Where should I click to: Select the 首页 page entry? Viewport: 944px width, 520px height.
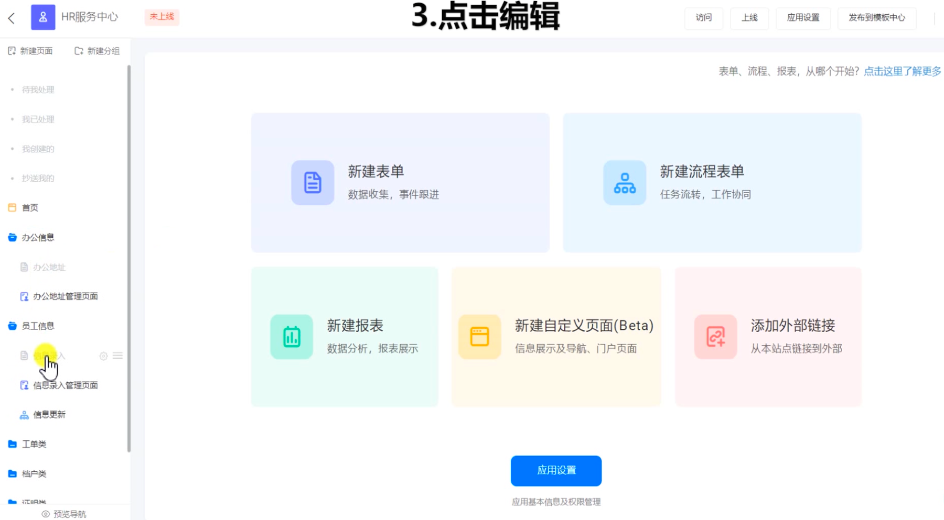point(30,208)
